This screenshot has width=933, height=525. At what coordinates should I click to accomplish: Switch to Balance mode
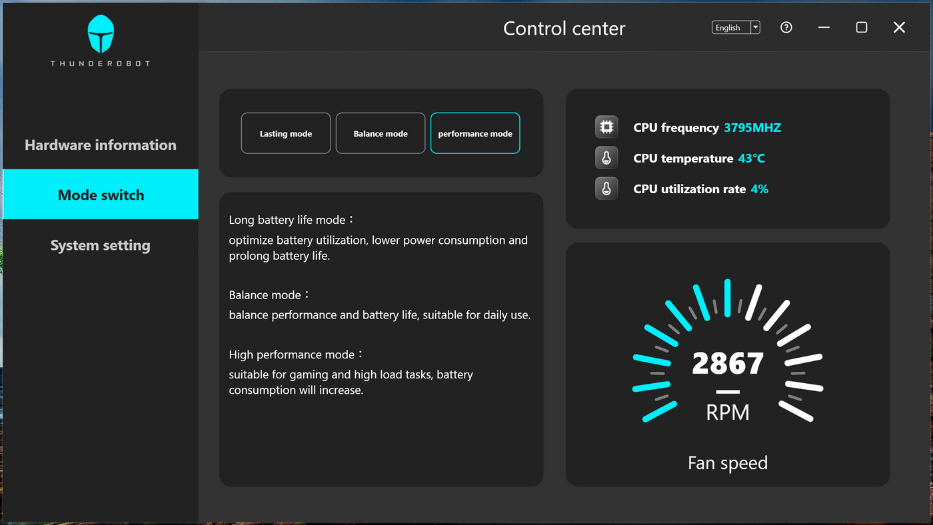pyautogui.click(x=381, y=133)
